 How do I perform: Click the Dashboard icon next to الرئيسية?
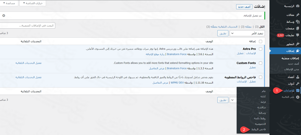[x=298, y=6]
